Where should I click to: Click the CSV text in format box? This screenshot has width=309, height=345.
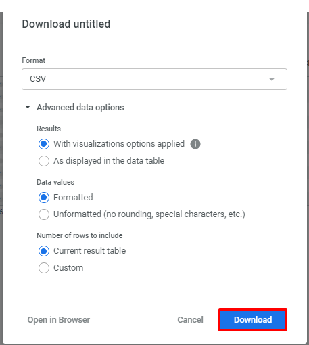(x=38, y=79)
